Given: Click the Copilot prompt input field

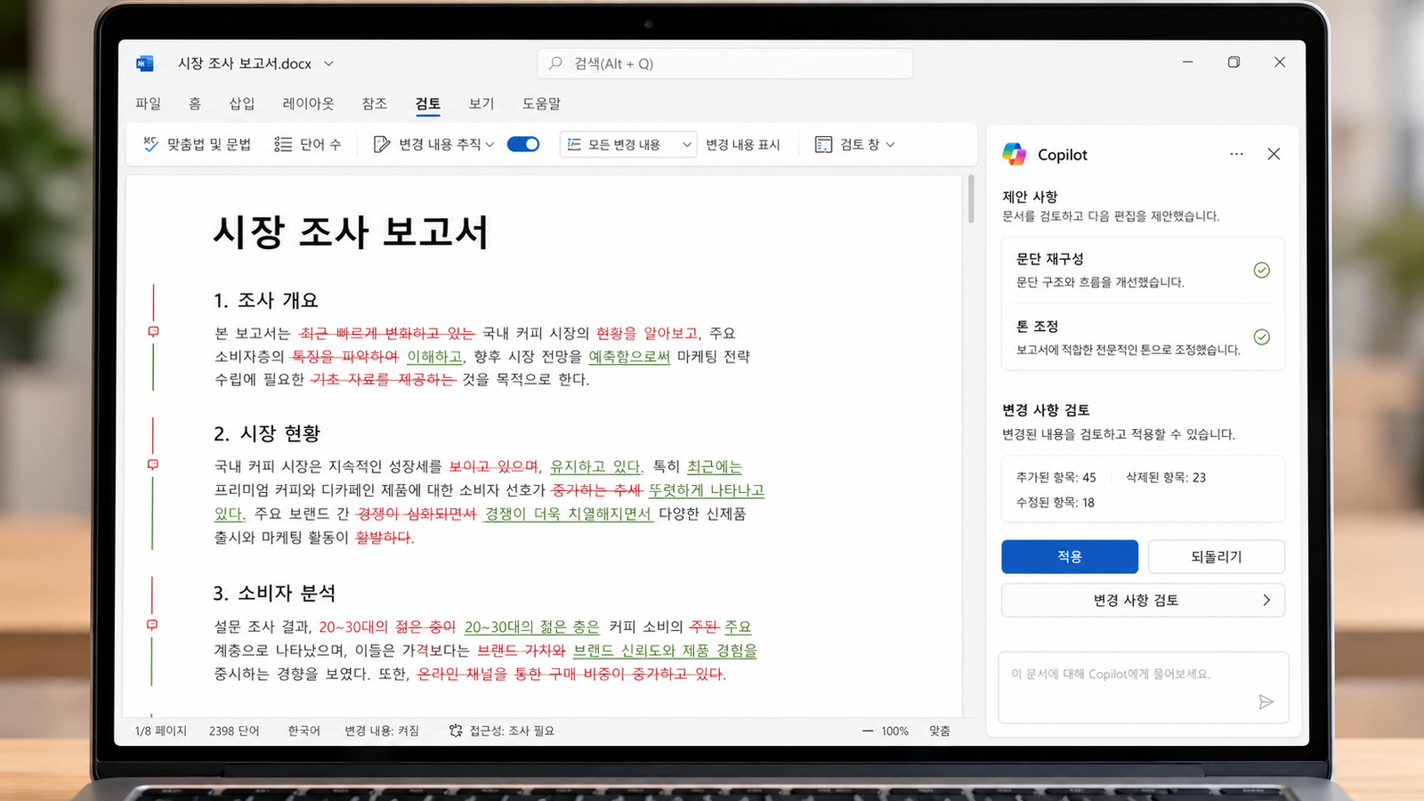Looking at the screenshot, I should (x=1143, y=687).
